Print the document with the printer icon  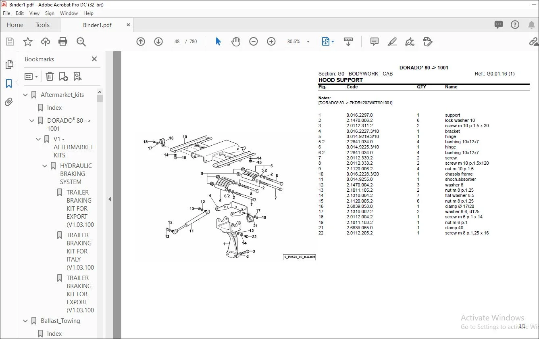tap(63, 42)
